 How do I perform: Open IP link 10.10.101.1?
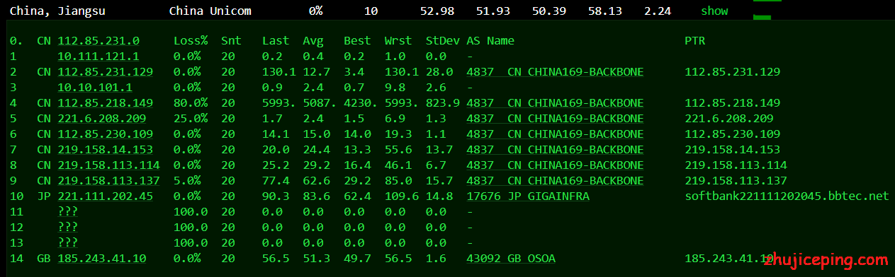pos(95,88)
